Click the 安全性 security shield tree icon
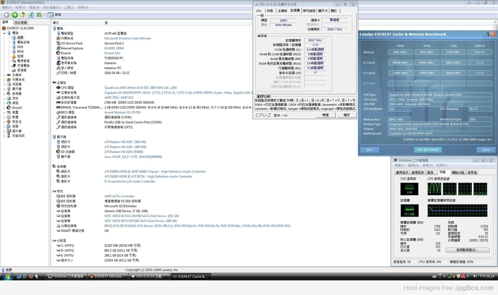Screen dimensions: 498x295 tap(9, 121)
